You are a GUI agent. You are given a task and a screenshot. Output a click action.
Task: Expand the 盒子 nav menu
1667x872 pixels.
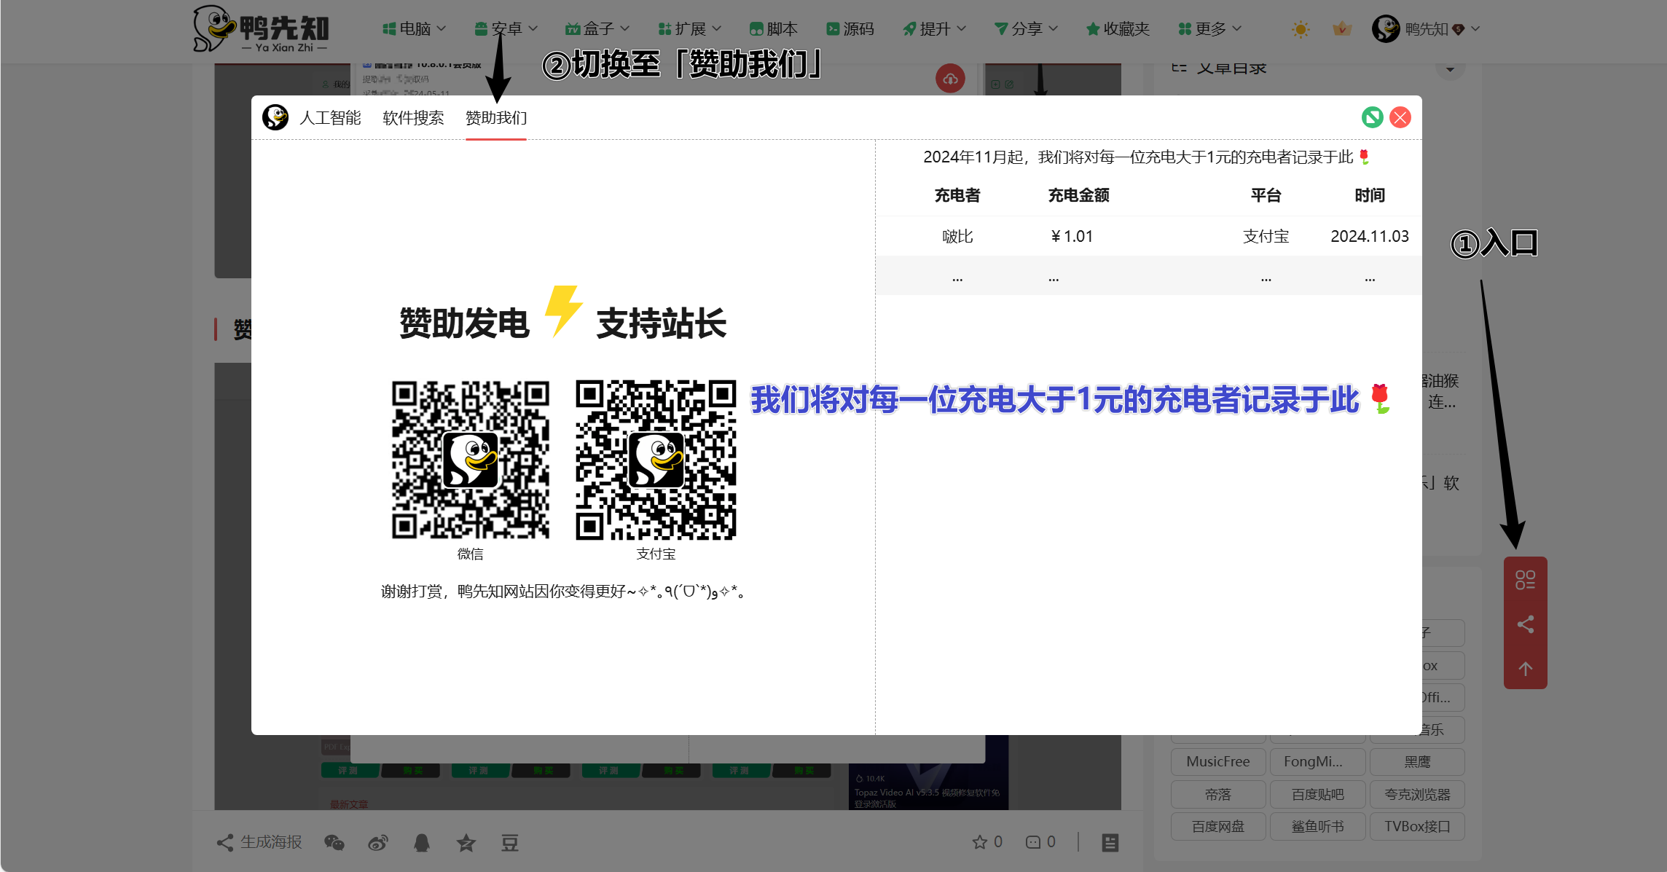point(597,29)
